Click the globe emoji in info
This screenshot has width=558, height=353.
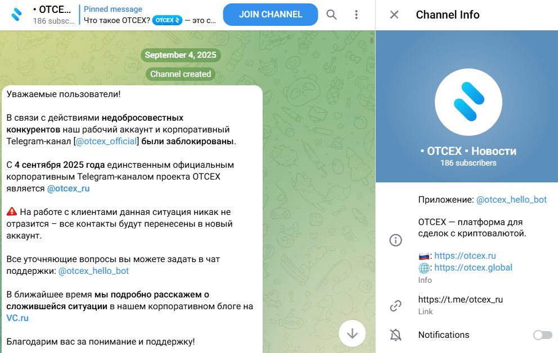[424, 268]
